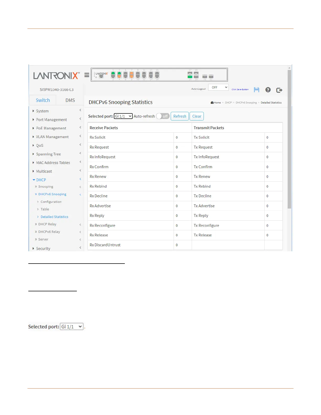The height and width of the screenshot is (415, 321).
Task: Open the DHCPv6 Snooping Table page
Action: (x=45, y=209)
